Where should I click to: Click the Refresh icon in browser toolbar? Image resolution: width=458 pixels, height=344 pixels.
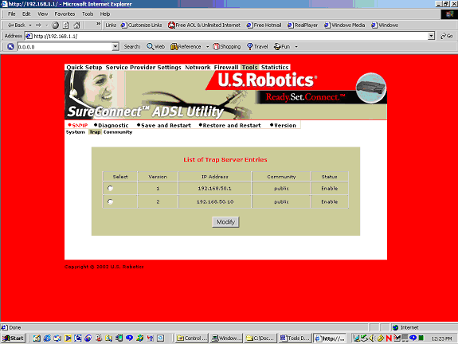click(66, 25)
